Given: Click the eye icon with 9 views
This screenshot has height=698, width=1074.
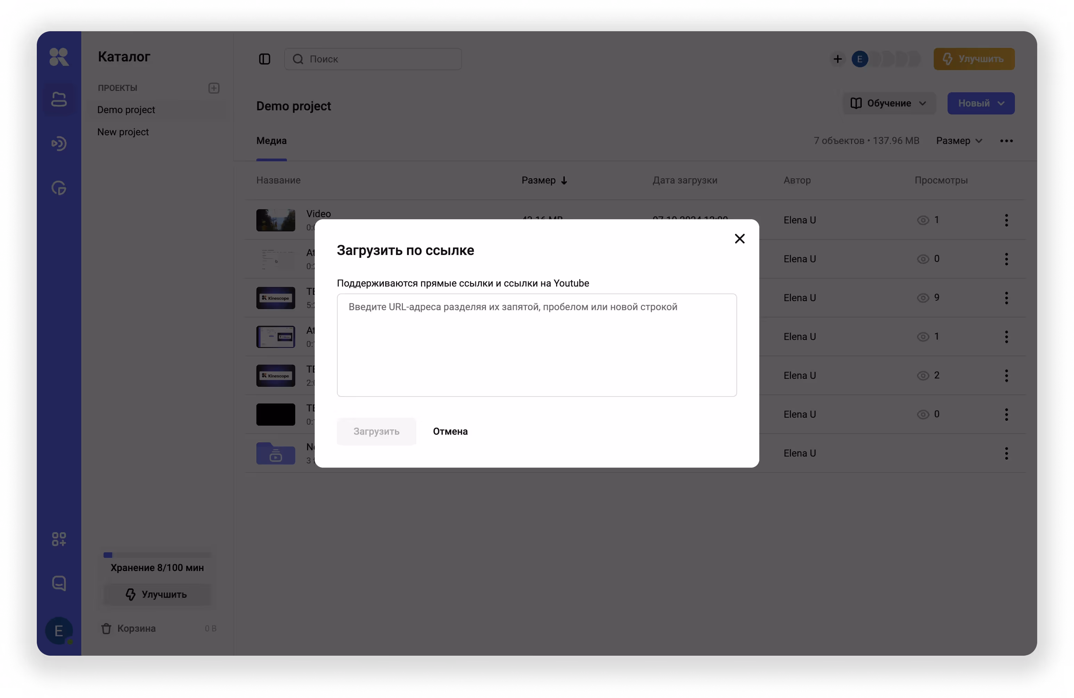Looking at the screenshot, I should click(923, 298).
